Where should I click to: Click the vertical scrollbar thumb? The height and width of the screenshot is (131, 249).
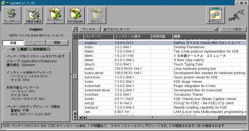click(x=75, y=77)
